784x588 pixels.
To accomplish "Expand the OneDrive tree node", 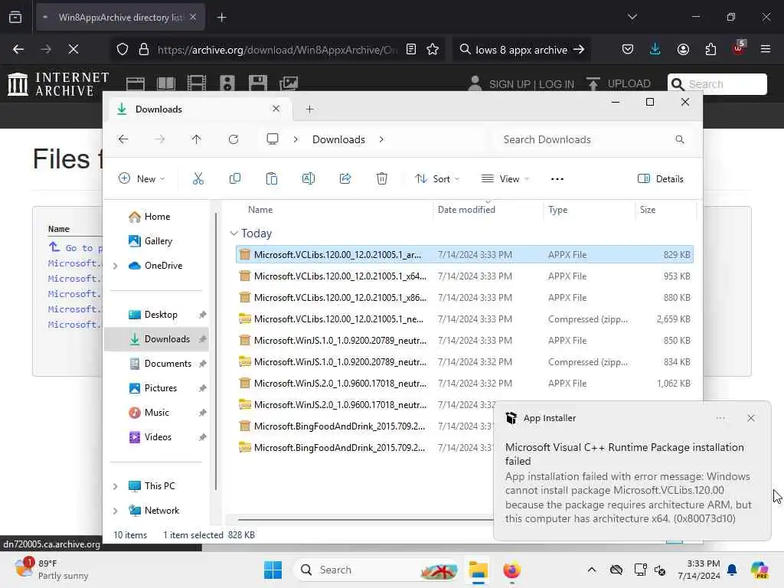I will [x=116, y=266].
